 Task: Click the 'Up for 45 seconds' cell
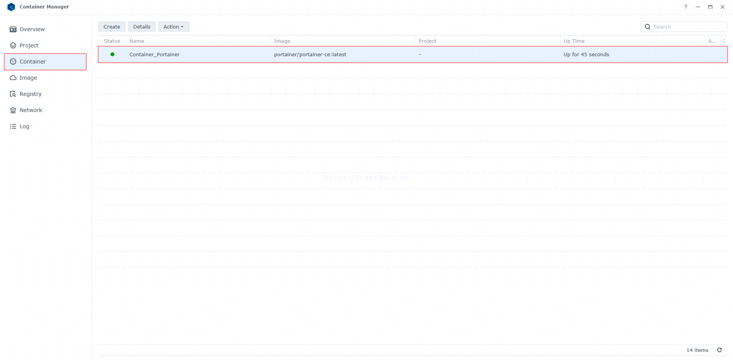click(586, 54)
